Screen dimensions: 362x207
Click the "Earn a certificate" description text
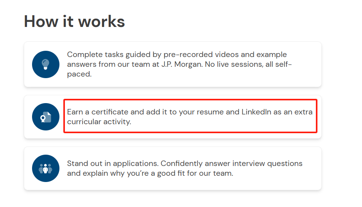pos(190,117)
